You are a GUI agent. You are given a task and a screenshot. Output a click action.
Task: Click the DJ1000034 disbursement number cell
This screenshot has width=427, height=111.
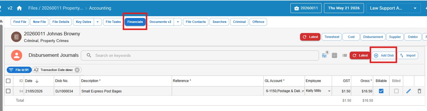point(67,91)
